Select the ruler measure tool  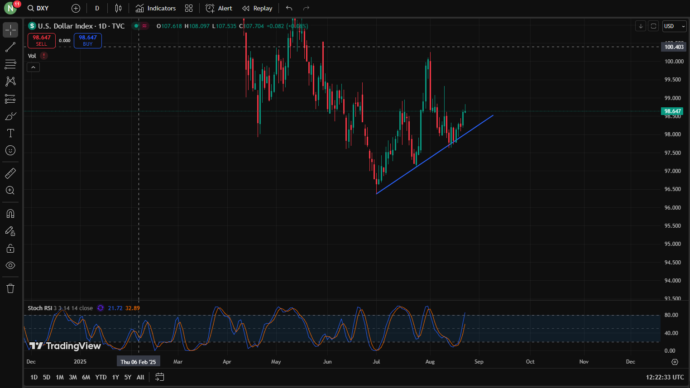click(x=10, y=173)
